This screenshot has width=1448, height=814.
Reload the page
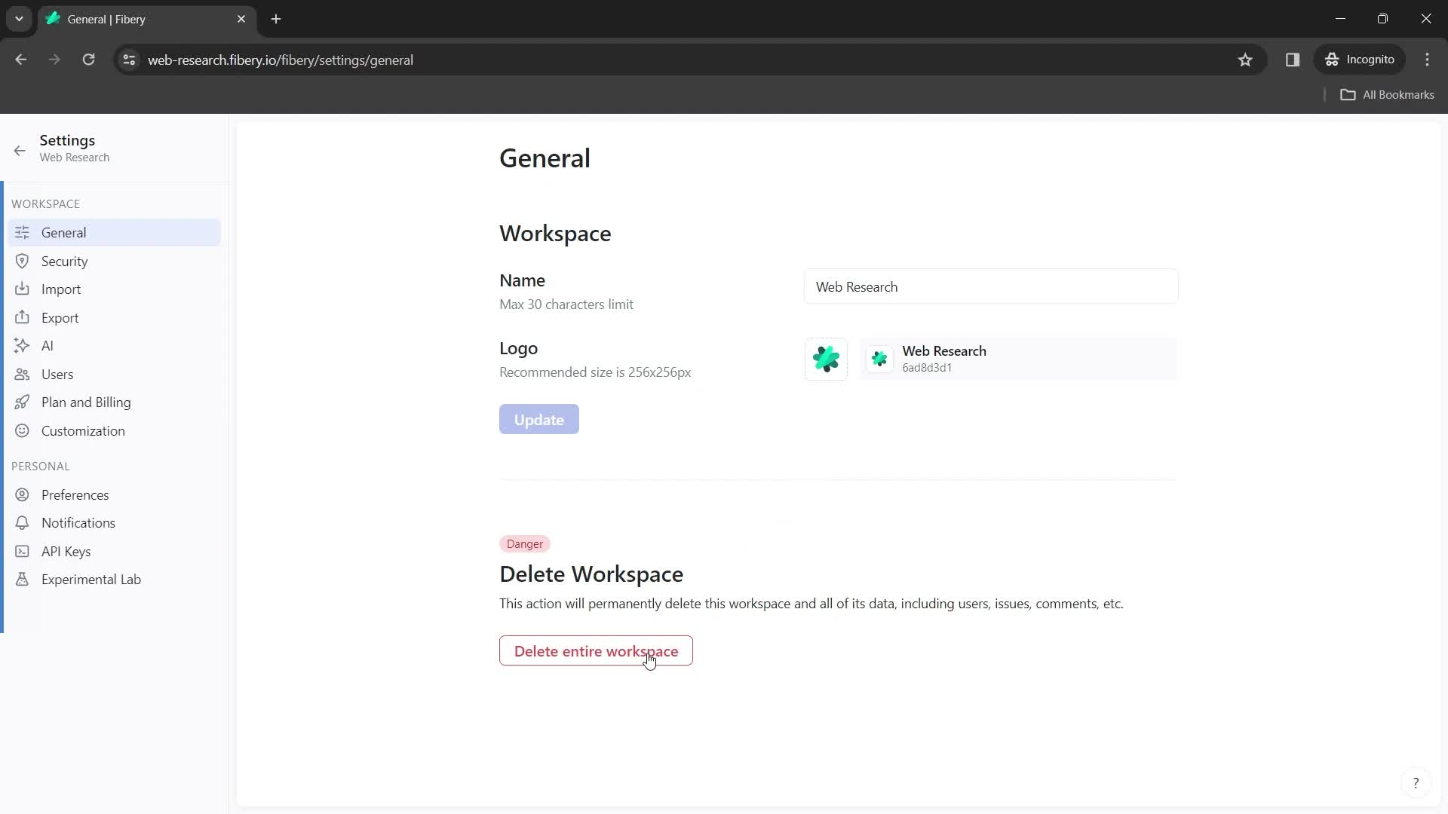click(88, 60)
